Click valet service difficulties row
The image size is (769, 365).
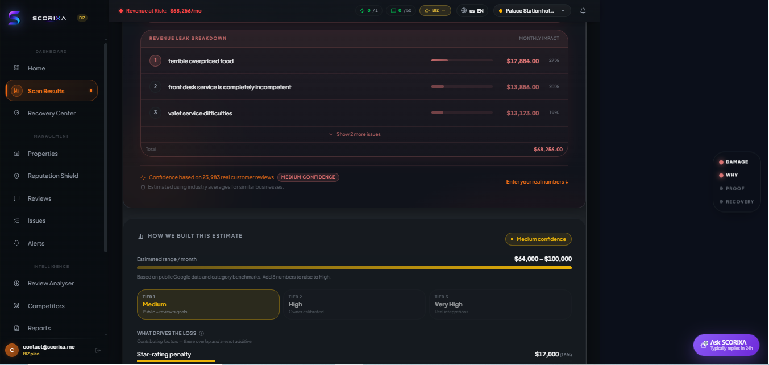click(354, 113)
